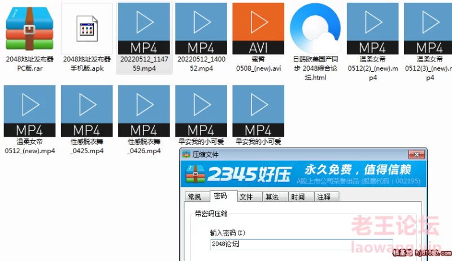
Task: Select the 性感脱衣舞_0426.mp4 video icon
Action: 144,111
